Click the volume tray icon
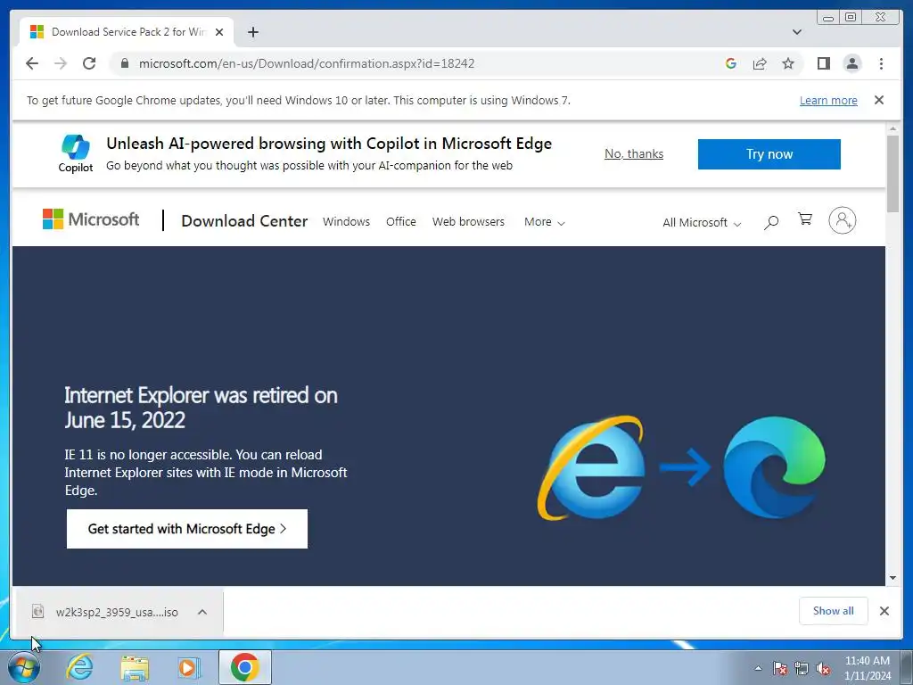 click(823, 668)
